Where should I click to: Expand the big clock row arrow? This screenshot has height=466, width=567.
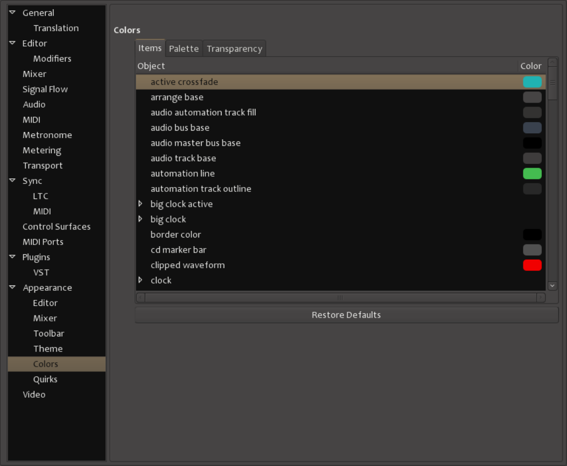click(140, 219)
